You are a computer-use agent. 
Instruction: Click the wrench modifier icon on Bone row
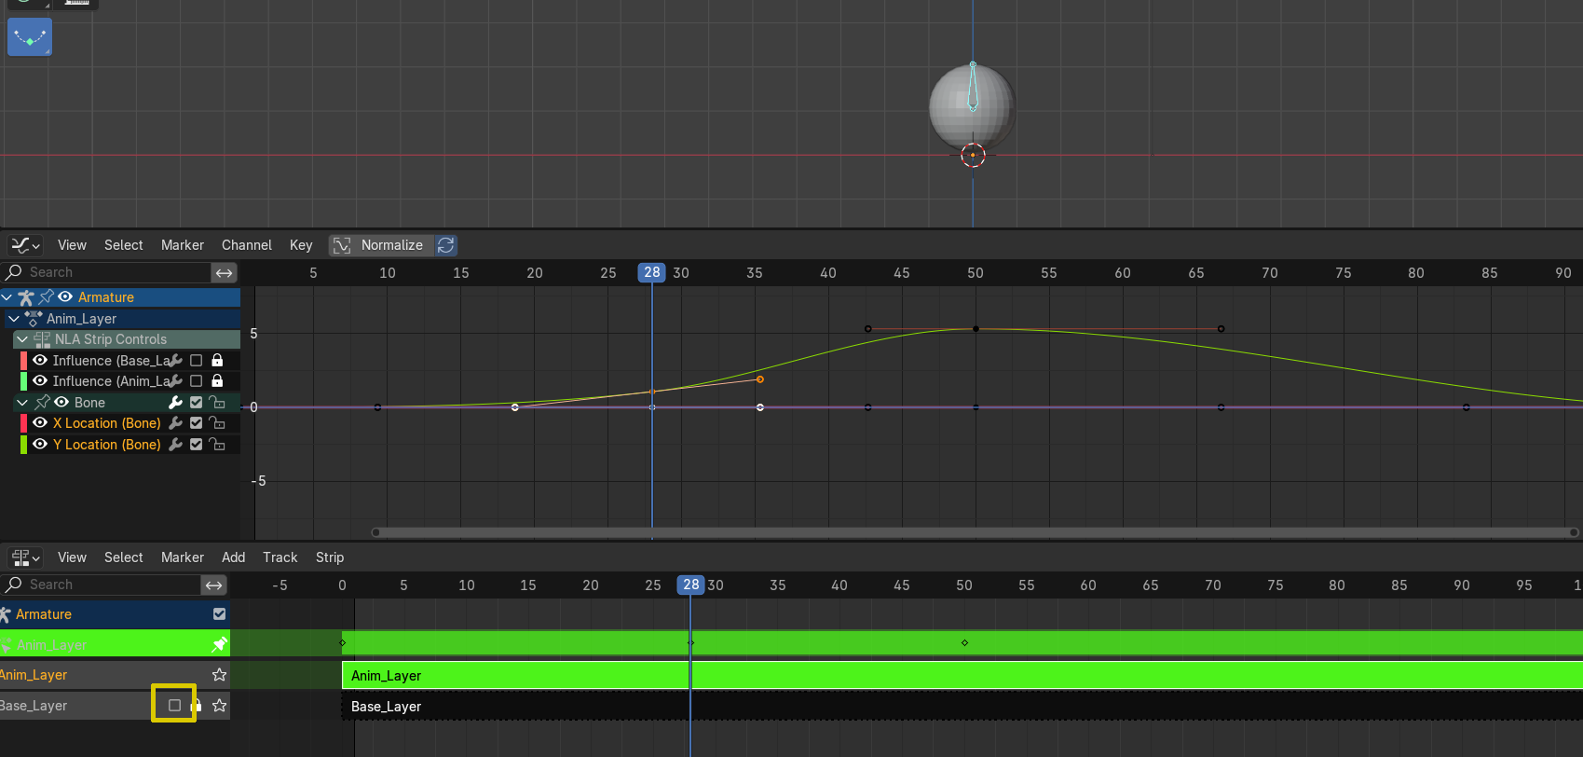[175, 403]
